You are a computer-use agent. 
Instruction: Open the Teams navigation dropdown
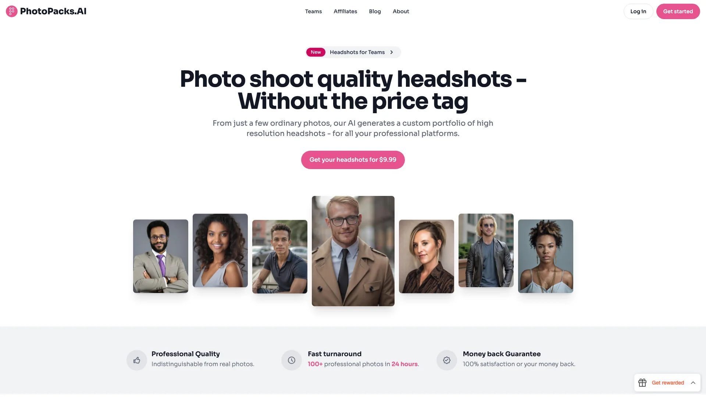(x=313, y=11)
